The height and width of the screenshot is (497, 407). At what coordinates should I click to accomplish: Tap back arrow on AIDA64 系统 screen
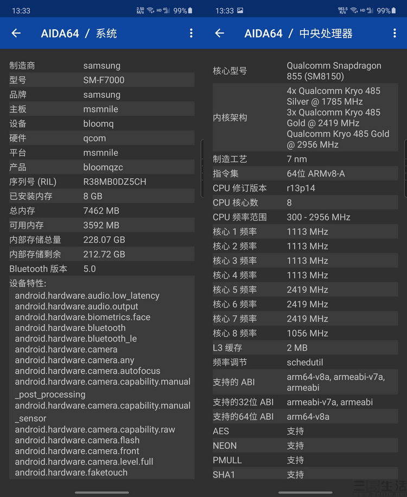tap(16, 33)
